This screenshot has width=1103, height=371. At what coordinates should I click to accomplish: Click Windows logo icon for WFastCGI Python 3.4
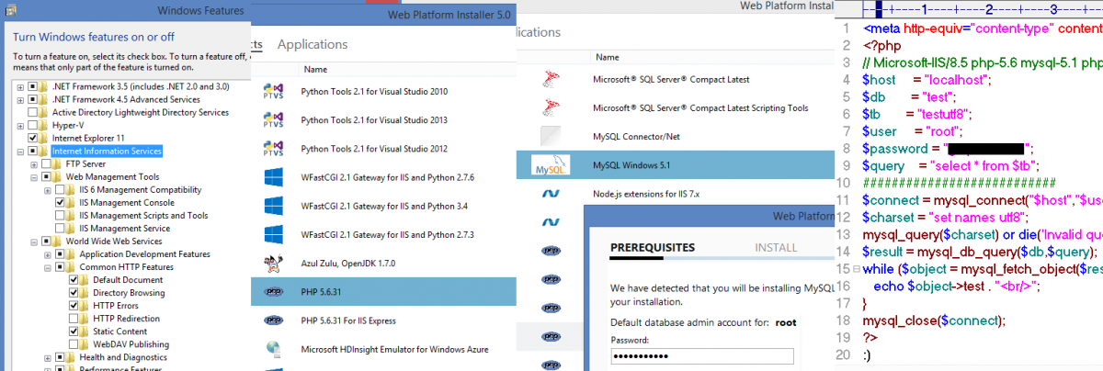273,206
